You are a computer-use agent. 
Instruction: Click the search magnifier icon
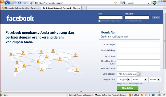coord(149,3)
